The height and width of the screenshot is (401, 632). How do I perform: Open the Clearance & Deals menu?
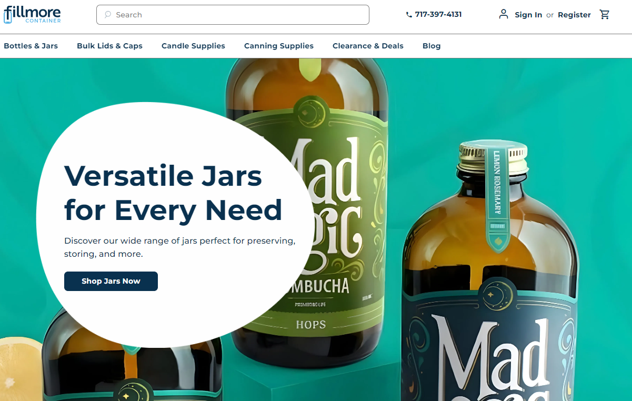(368, 46)
